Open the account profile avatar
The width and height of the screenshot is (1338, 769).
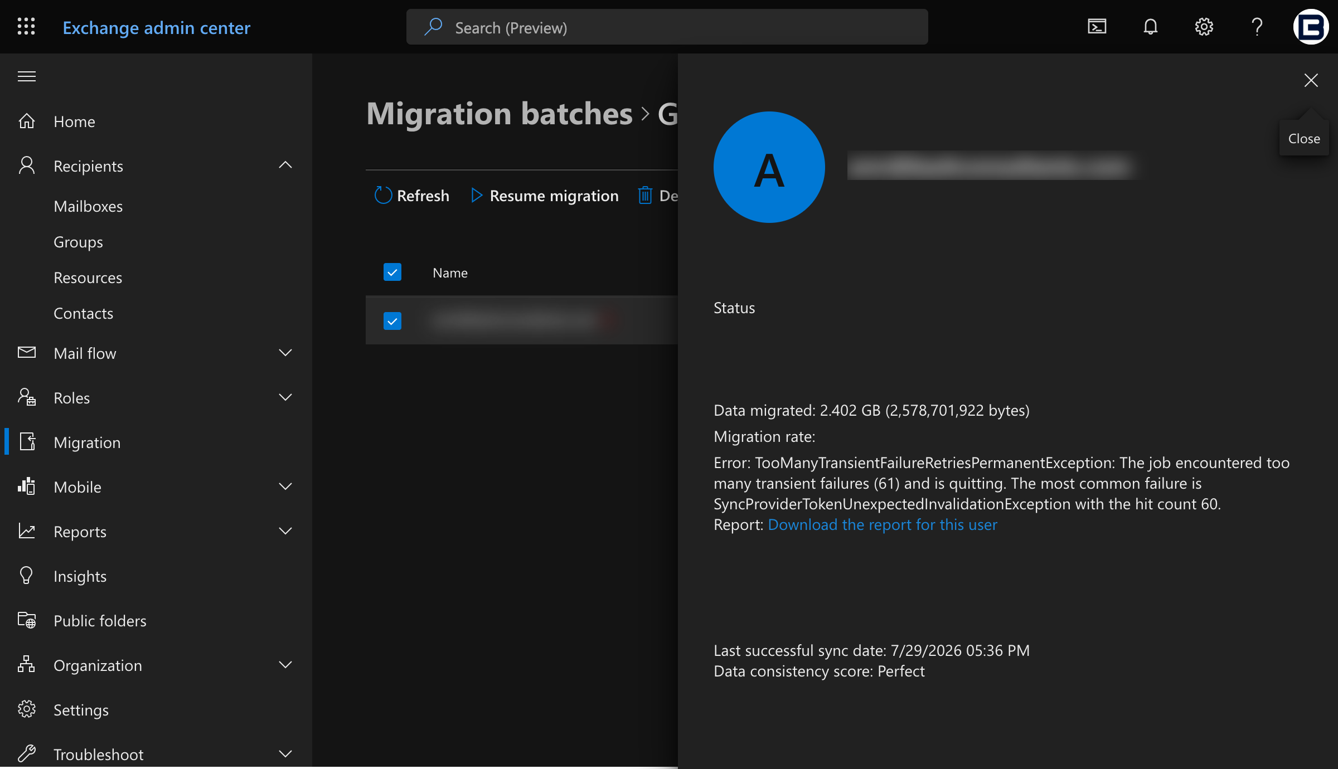coord(1311,27)
